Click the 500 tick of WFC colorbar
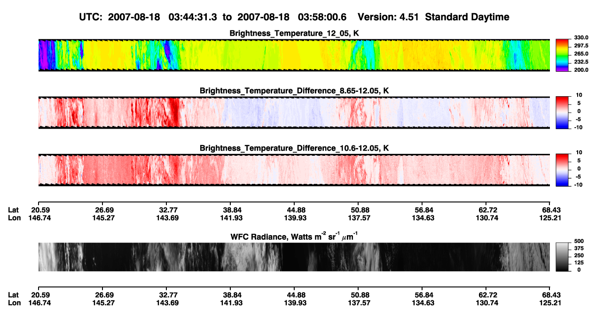611x313 pixels. point(579,241)
